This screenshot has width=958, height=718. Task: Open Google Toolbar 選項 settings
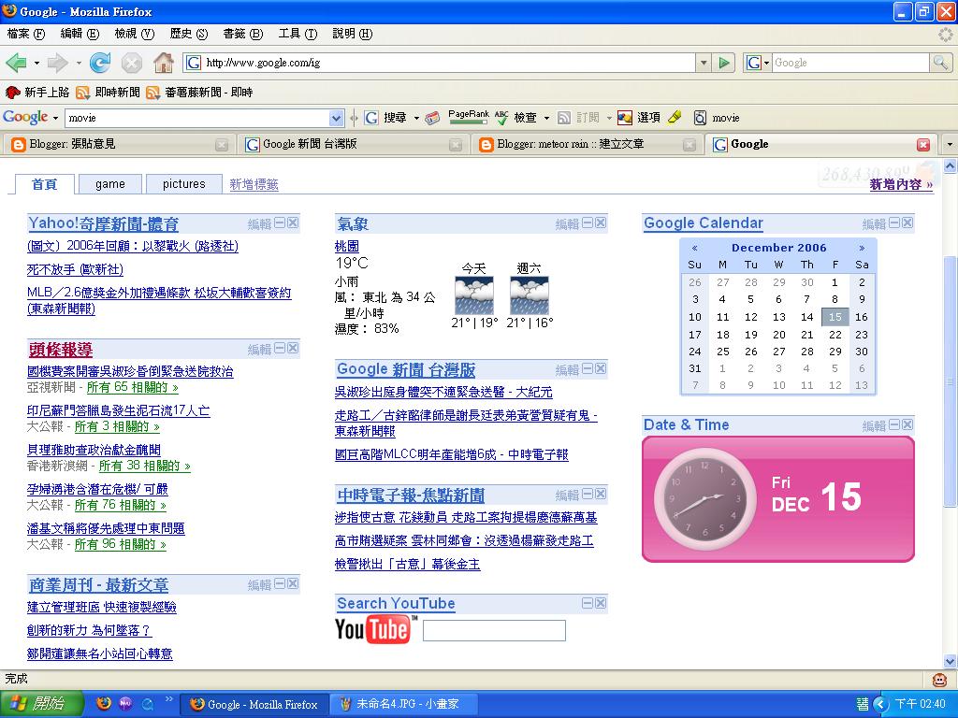(x=639, y=118)
